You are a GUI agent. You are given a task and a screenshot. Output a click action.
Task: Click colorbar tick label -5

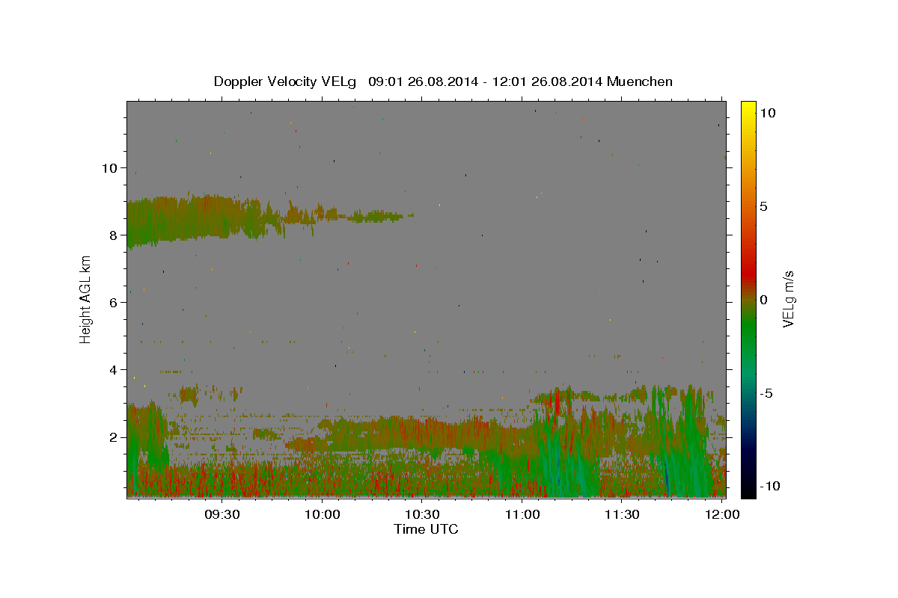[x=766, y=393]
